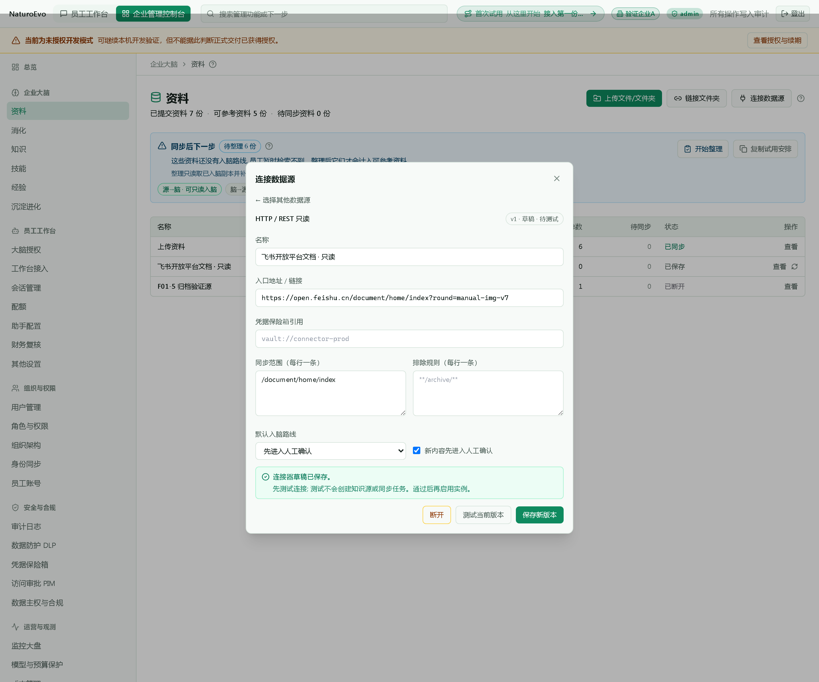Image resolution: width=819 pixels, height=682 pixels.
Task: Open 默认入脑路线 dropdown
Action: click(330, 451)
